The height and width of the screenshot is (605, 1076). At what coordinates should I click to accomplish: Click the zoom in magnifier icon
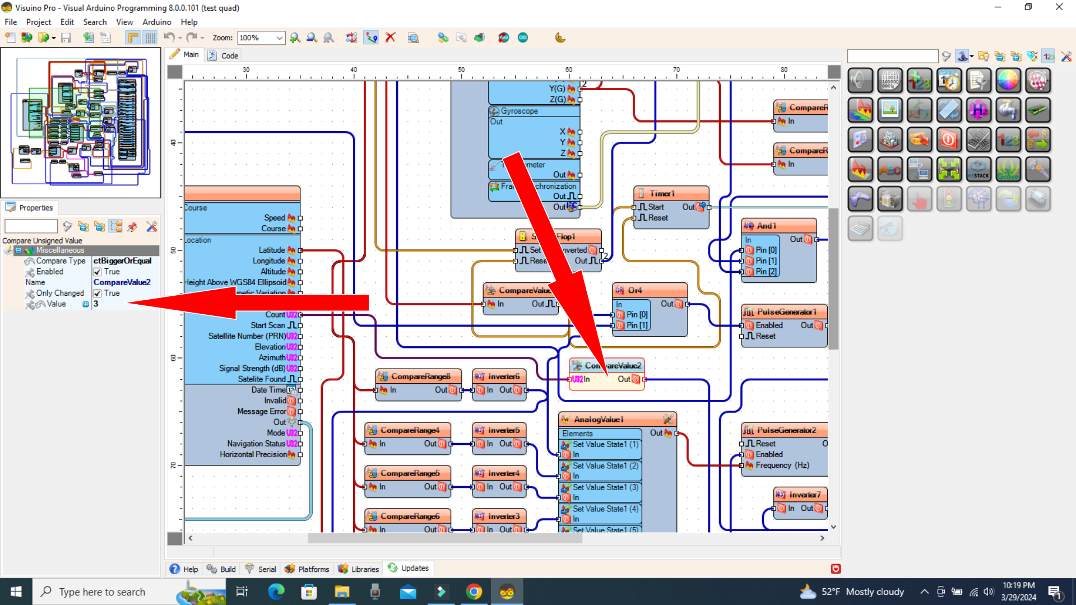(x=295, y=38)
